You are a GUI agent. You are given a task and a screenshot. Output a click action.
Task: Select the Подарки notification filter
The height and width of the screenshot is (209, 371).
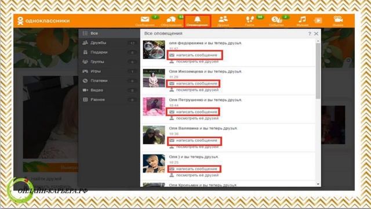pos(109,52)
